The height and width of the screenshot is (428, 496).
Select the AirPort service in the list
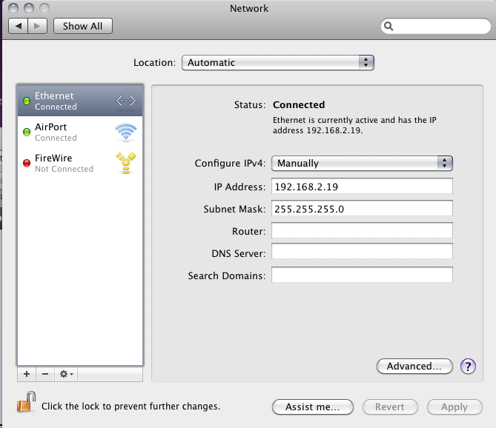(x=80, y=132)
